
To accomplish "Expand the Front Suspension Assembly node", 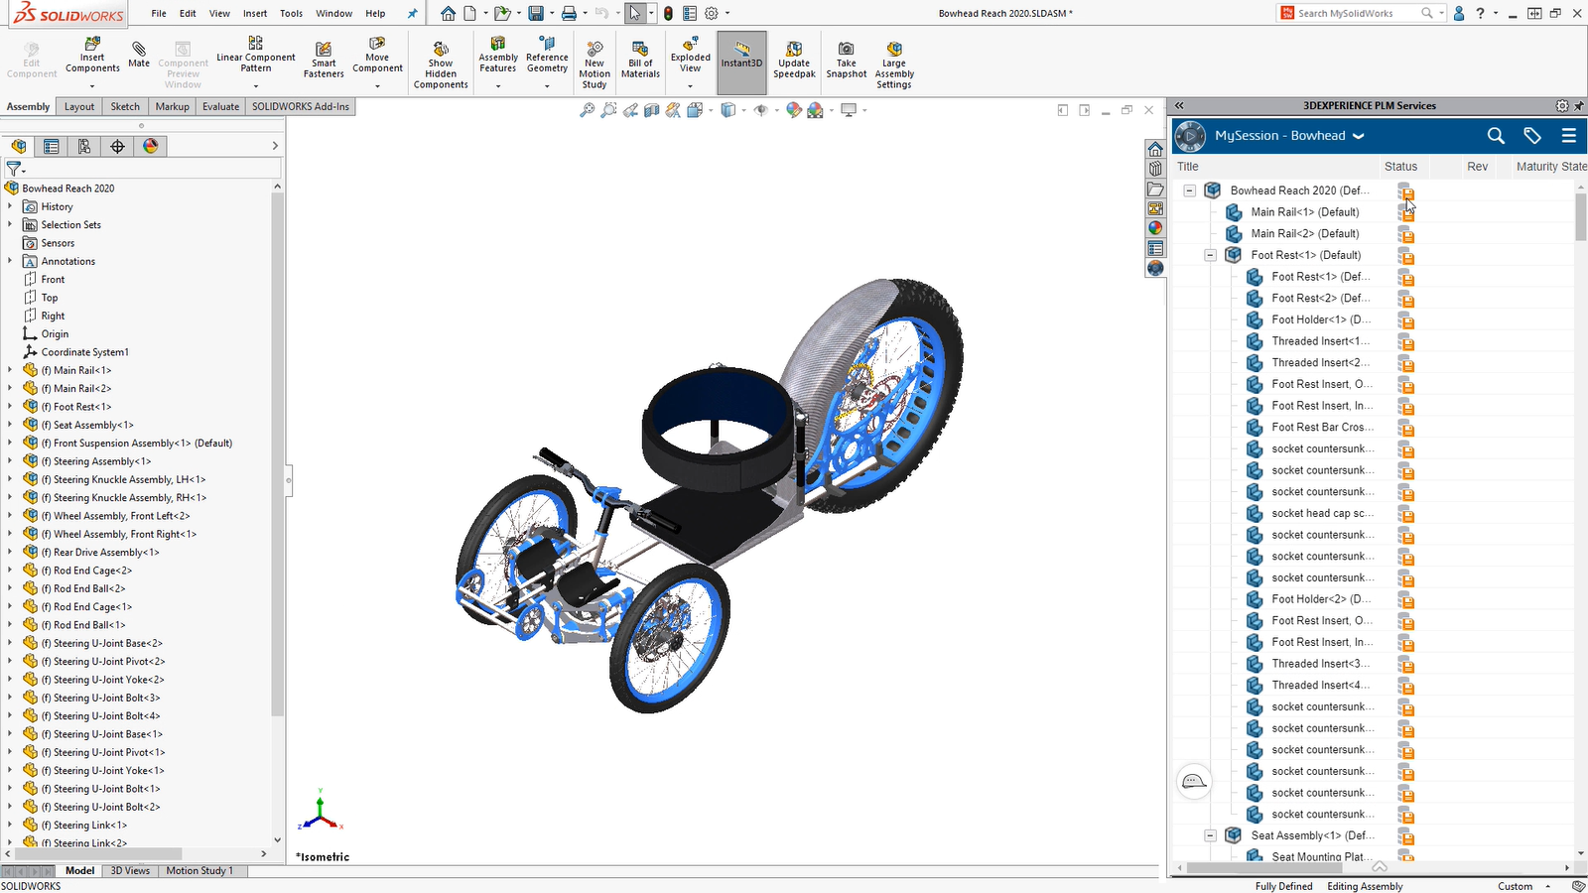I will pyautogui.click(x=10, y=443).
